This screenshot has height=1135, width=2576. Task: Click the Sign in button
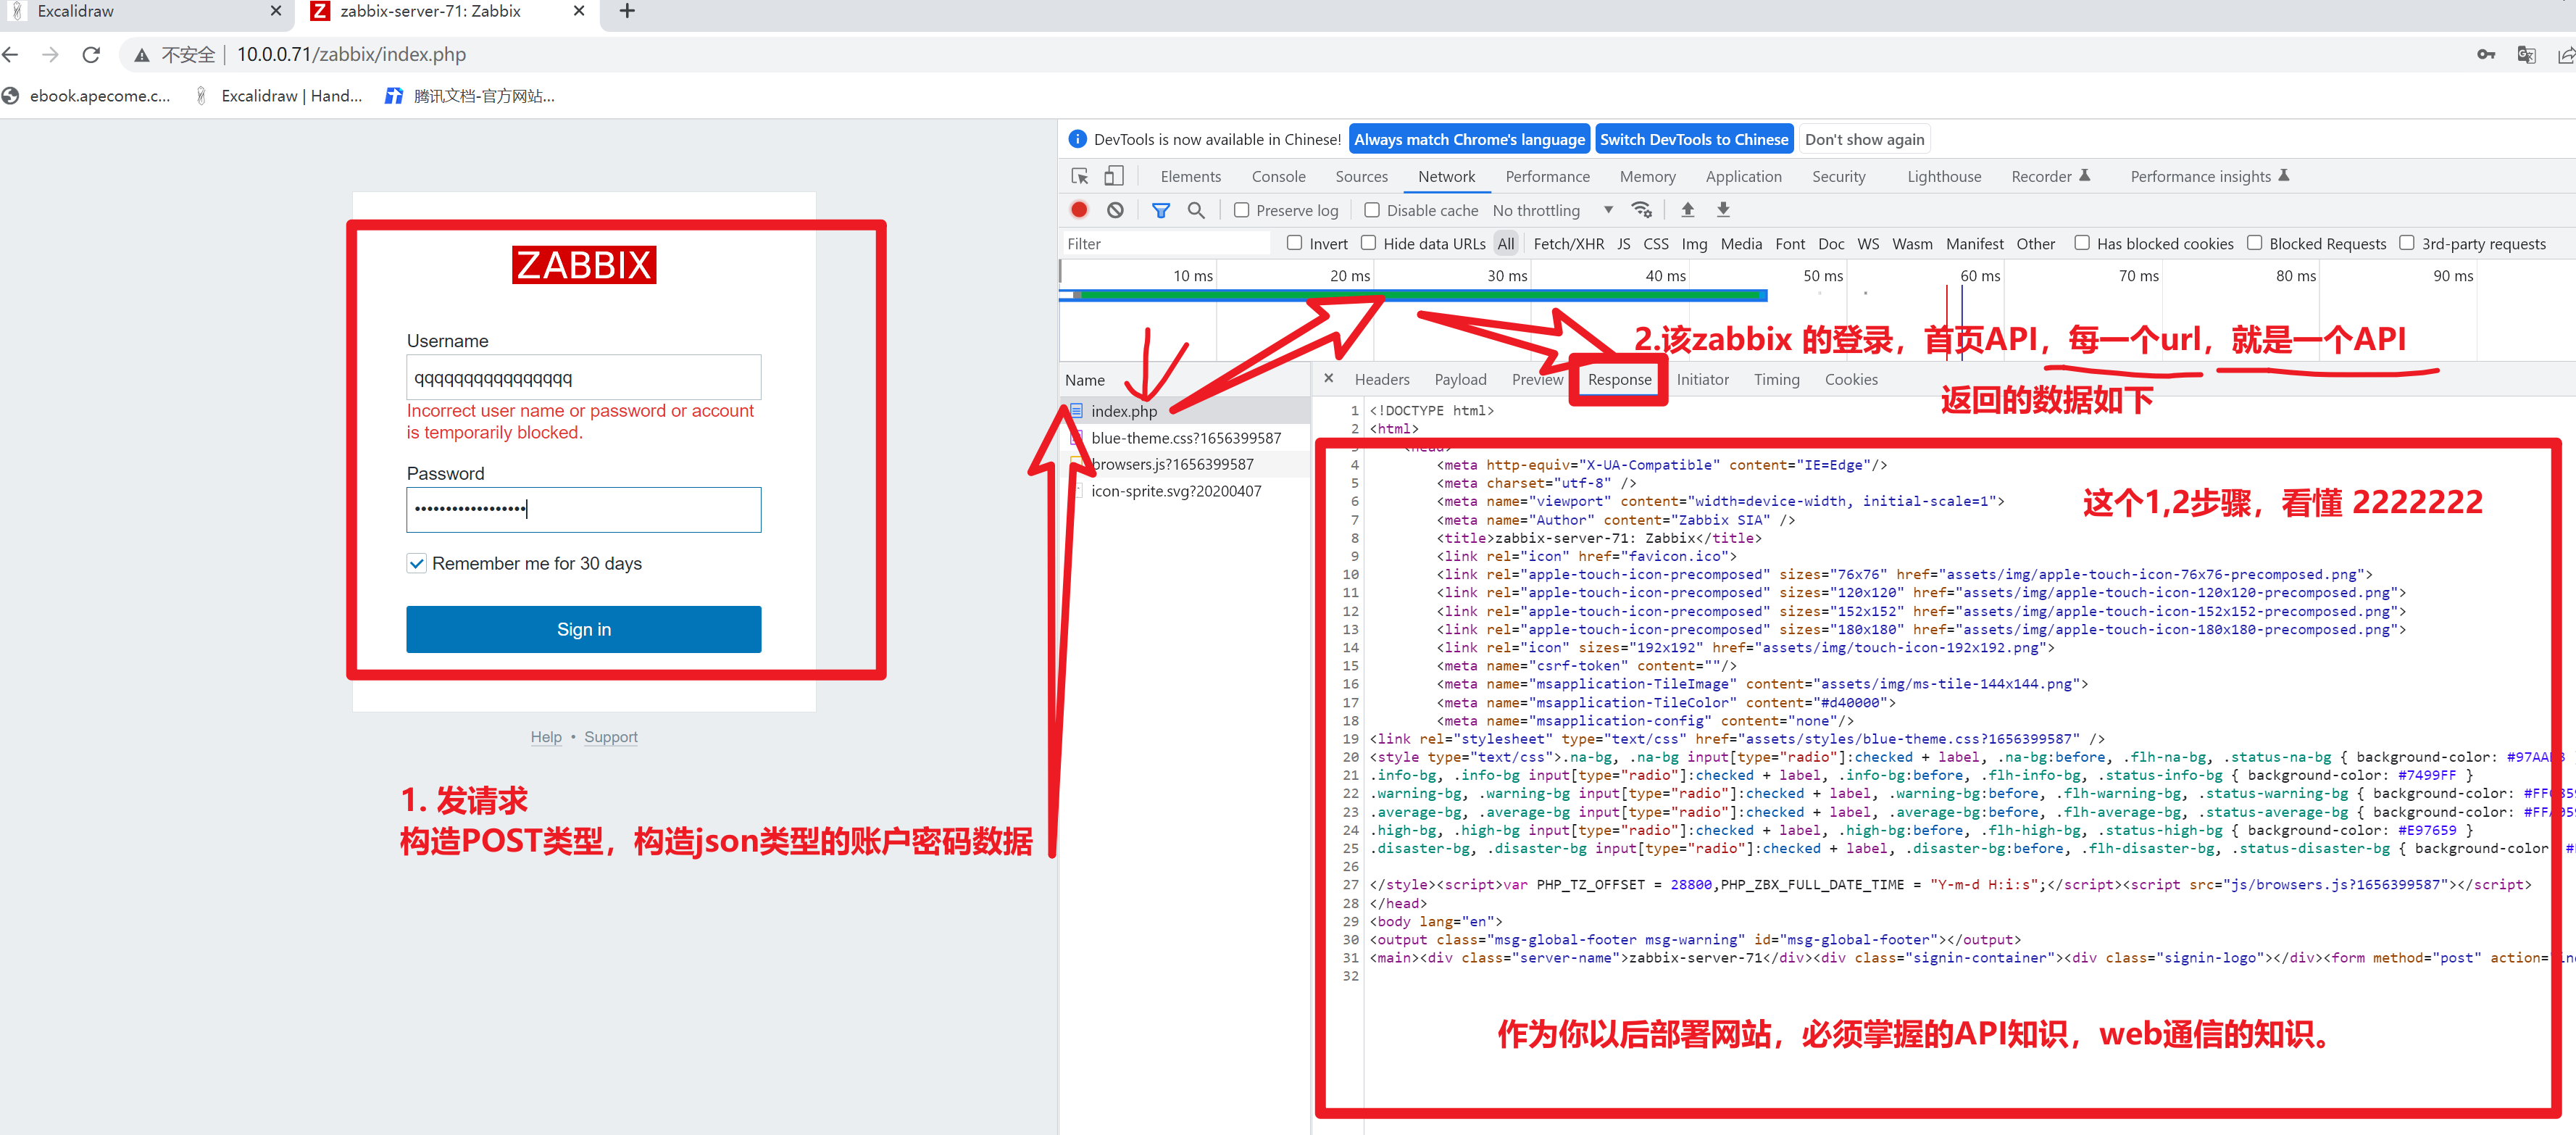[583, 629]
